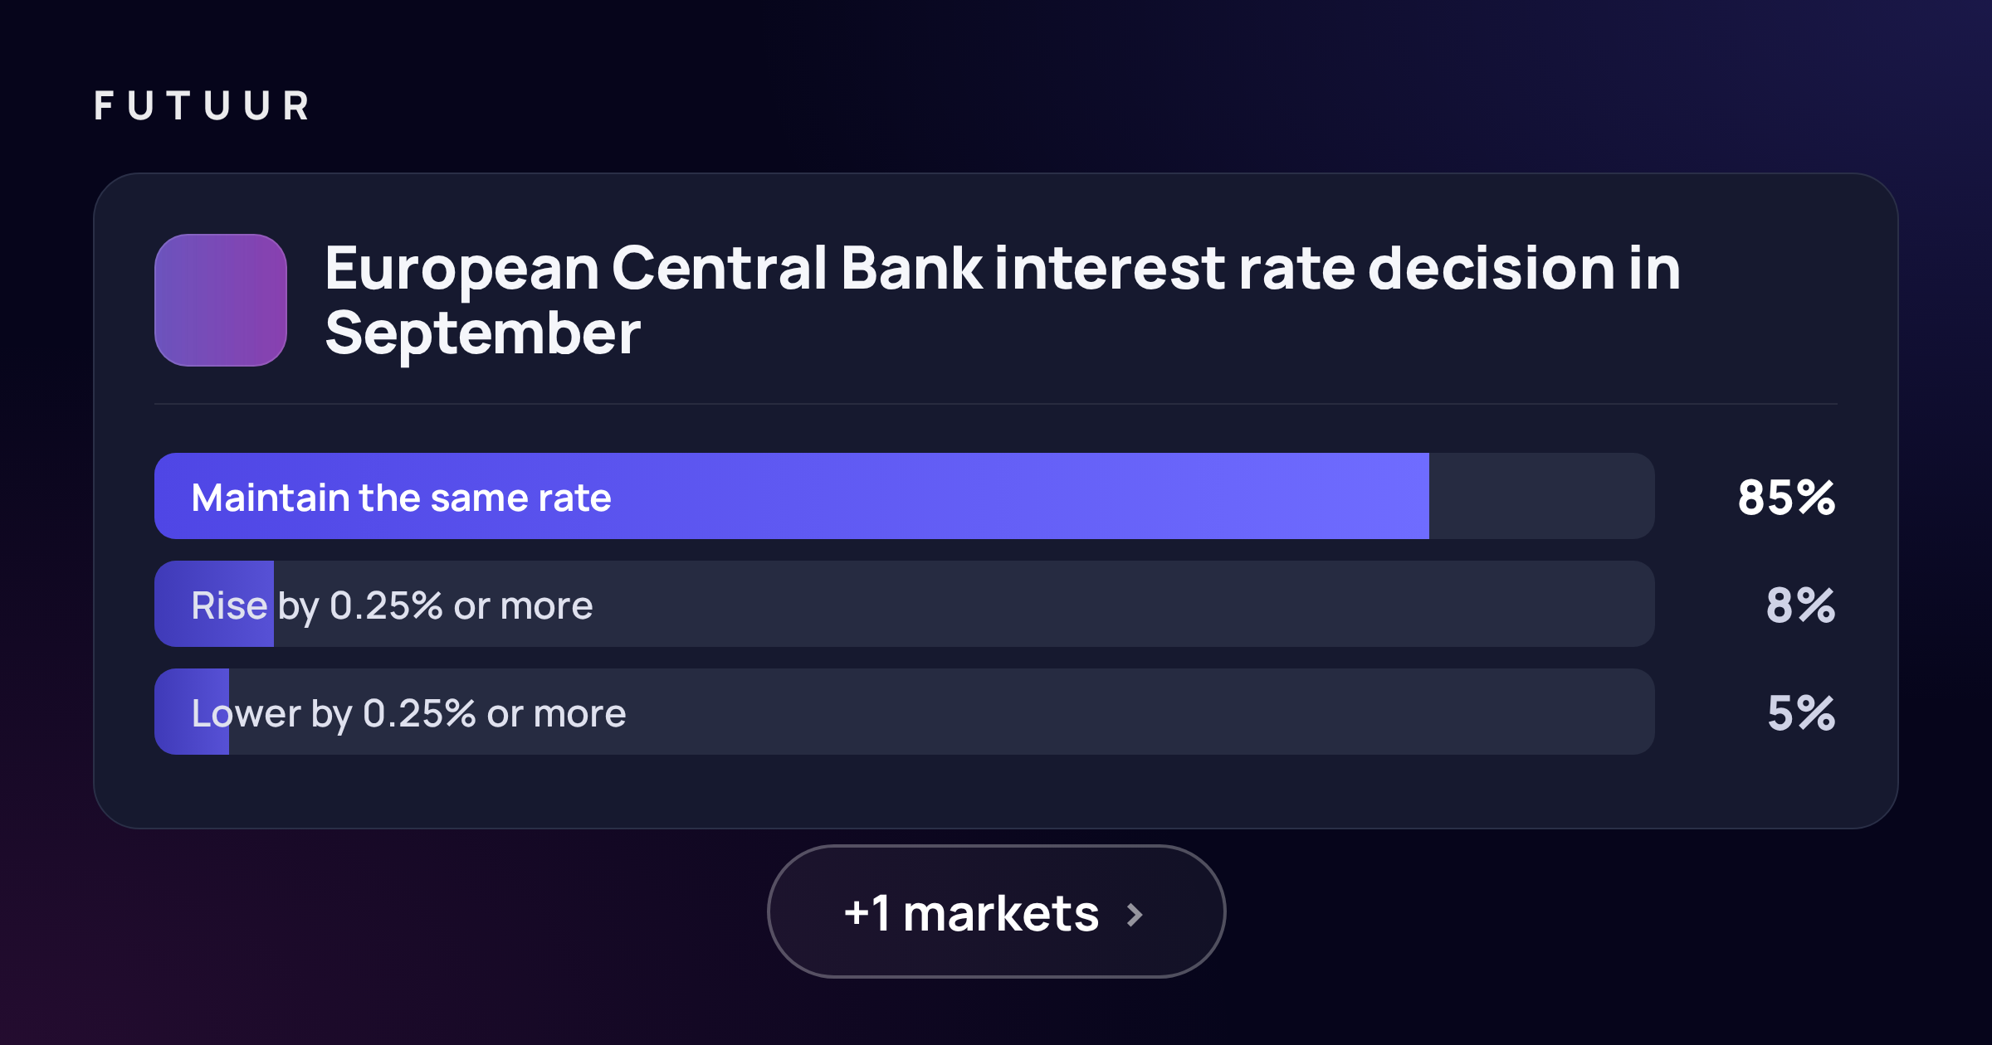The height and width of the screenshot is (1045, 1992).
Task: Click the filled part of the Rise bar
Action: [x=214, y=604]
